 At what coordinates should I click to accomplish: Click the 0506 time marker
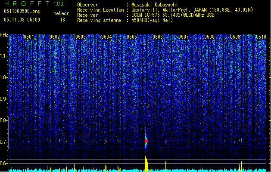(158, 37)
